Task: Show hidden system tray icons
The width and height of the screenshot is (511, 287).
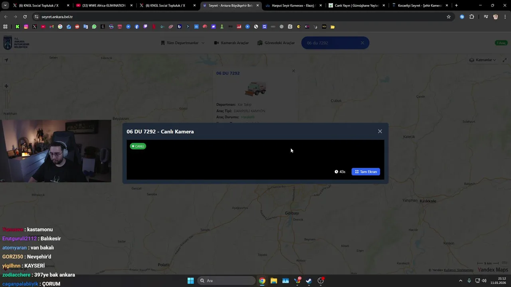Action: click(460, 281)
